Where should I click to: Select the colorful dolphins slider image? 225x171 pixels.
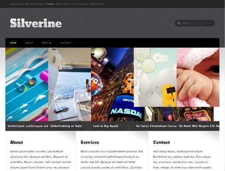[27, 84]
